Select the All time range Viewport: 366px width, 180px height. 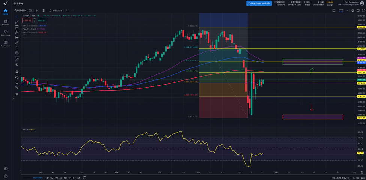coord(78,178)
